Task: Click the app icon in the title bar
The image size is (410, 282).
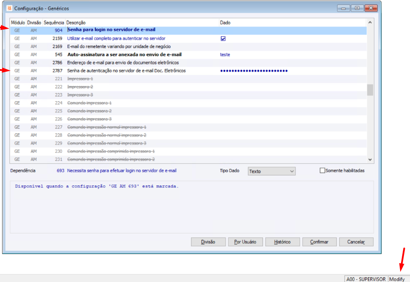Action: [x=9, y=8]
